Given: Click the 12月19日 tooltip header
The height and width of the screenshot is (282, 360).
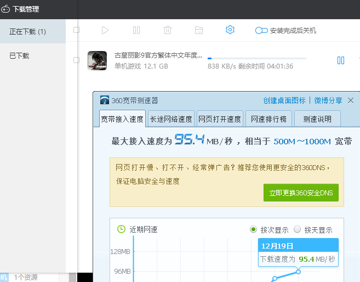Looking at the screenshot, I should [298, 246].
